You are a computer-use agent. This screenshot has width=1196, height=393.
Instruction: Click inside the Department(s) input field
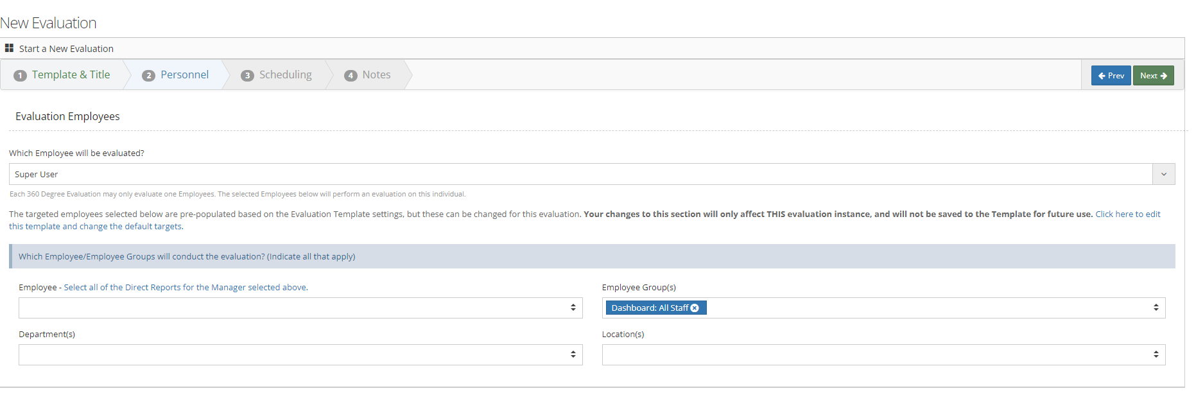pos(289,354)
